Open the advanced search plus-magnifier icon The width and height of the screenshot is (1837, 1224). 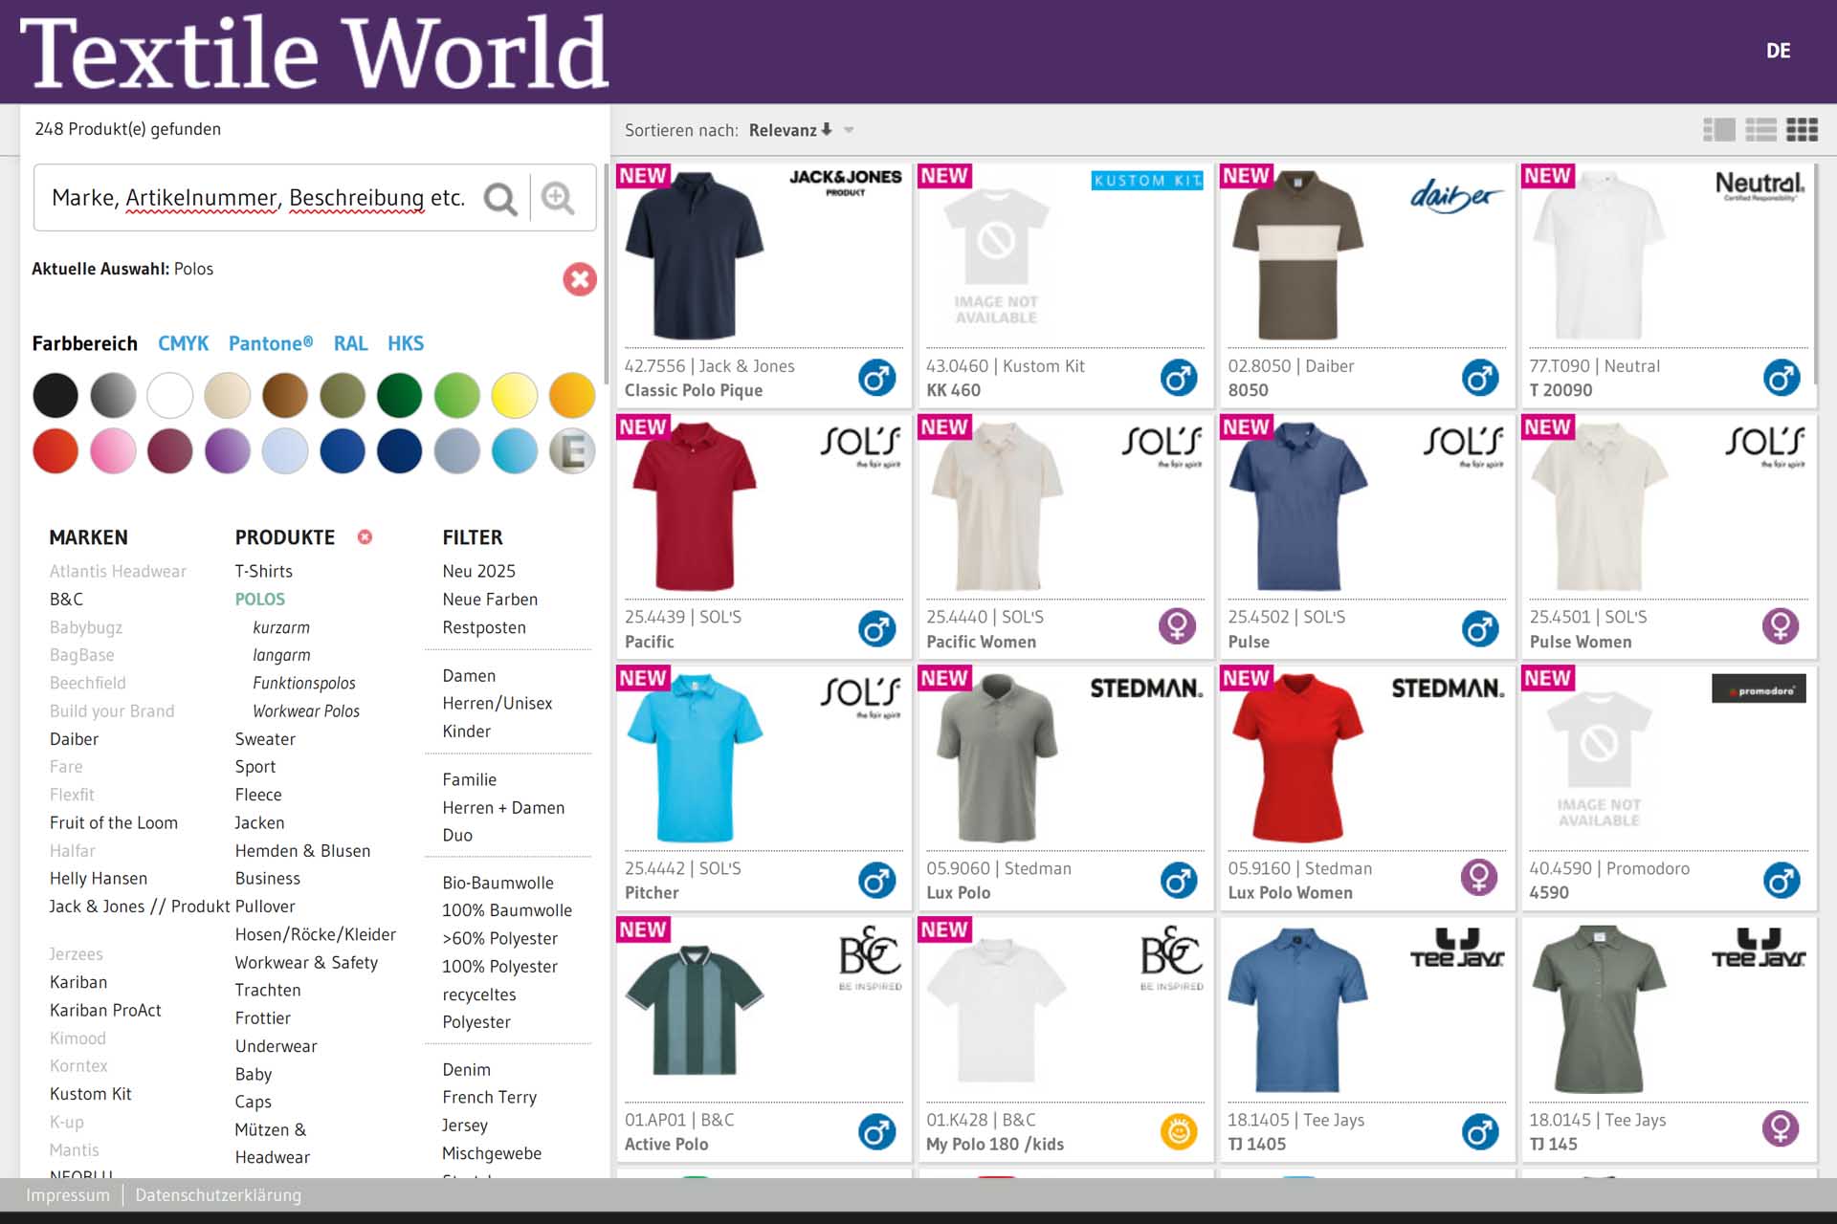click(x=558, y=198)
